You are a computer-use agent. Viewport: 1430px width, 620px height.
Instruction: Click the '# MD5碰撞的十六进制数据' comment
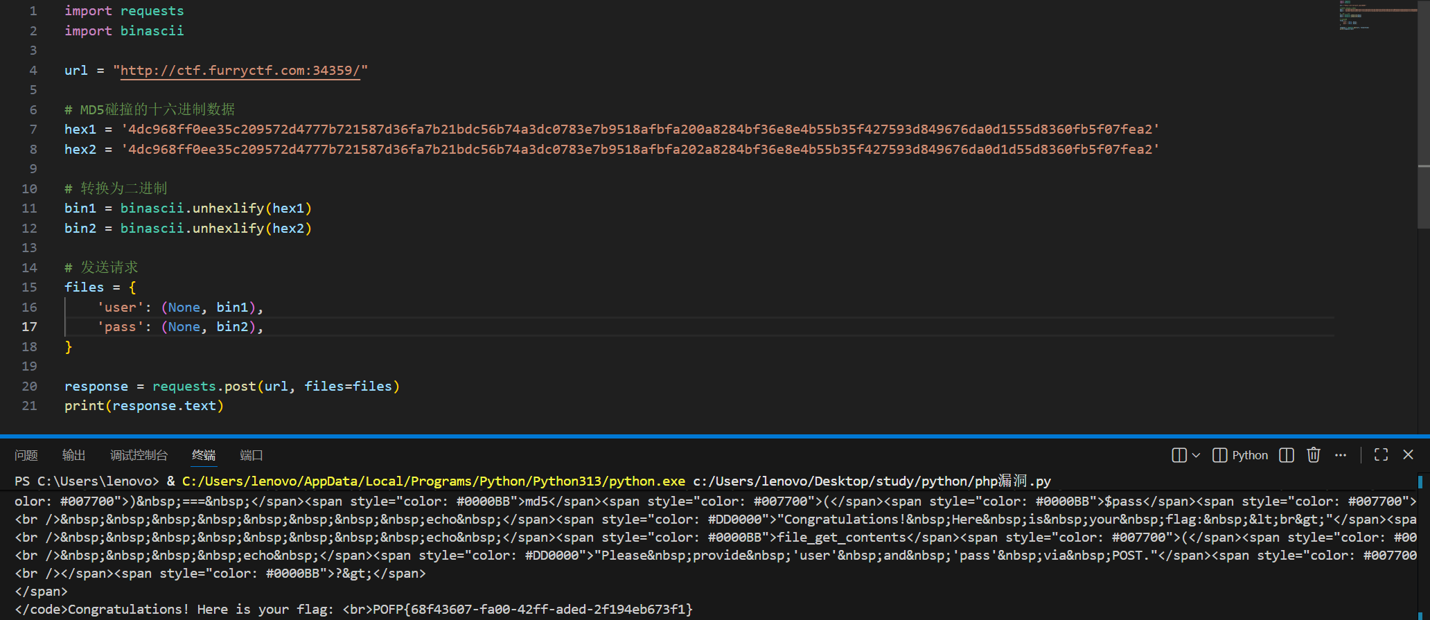[150, 109]
